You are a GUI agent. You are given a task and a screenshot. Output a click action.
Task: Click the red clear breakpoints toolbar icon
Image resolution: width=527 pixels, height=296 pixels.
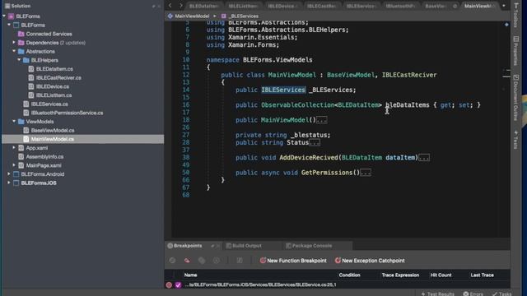(187, 261)
